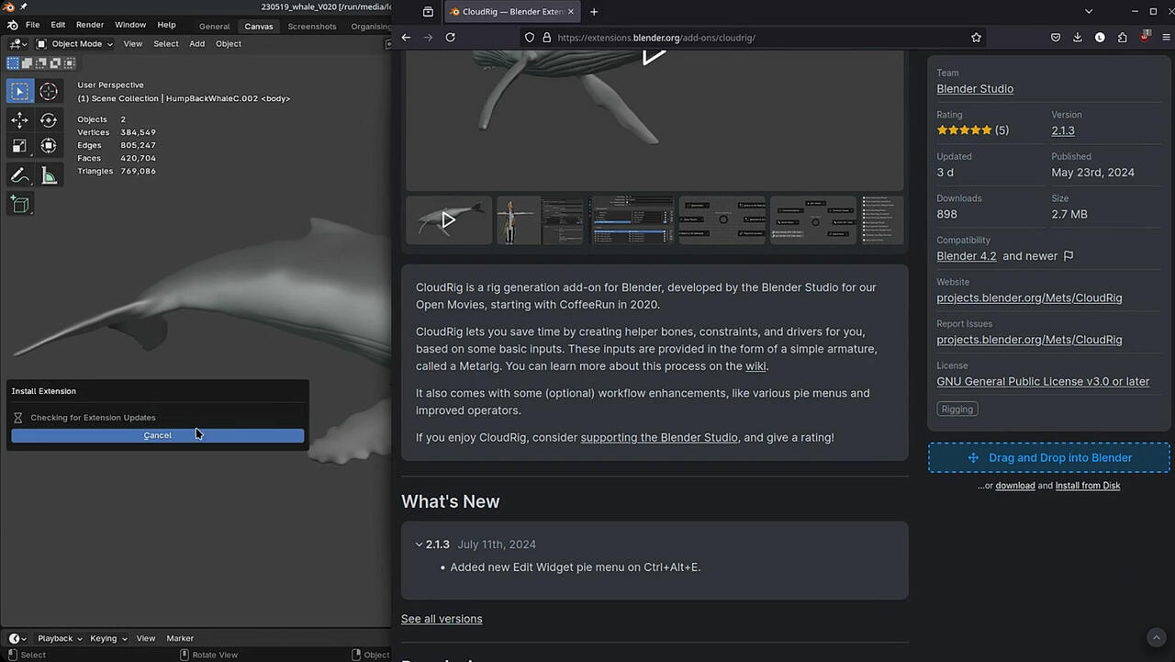Switch to the Screenshots workspace tab
The height and width of the screenshot is (662, 1175).
[312, 26]
